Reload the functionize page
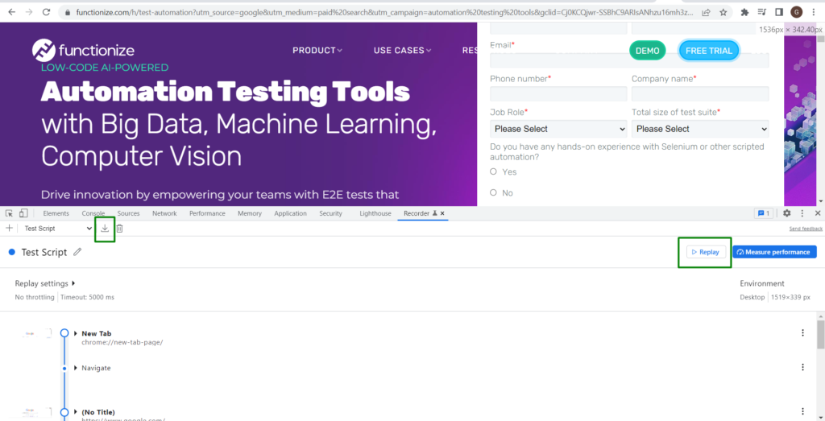Image resolution: width=825 pixels, height=421 pixels. tap(46, 11)
